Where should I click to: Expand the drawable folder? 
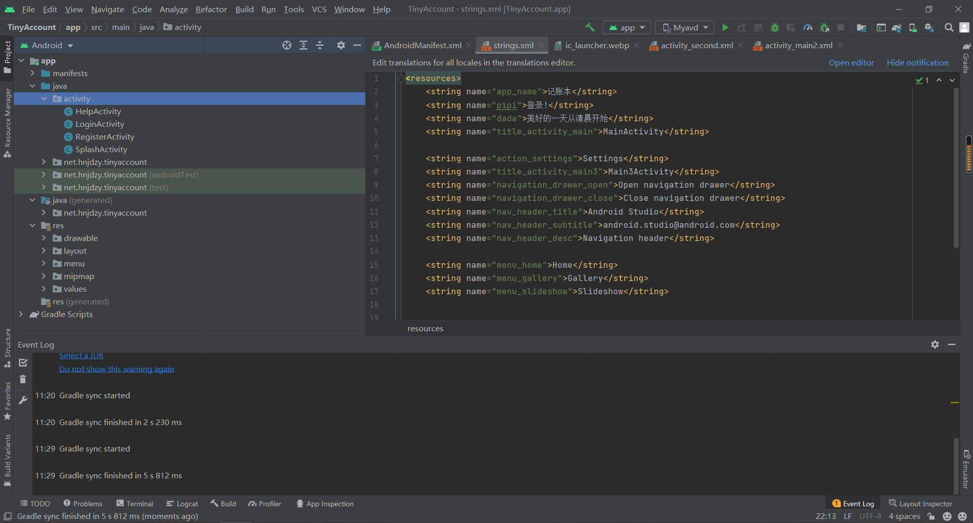[44, 238]
